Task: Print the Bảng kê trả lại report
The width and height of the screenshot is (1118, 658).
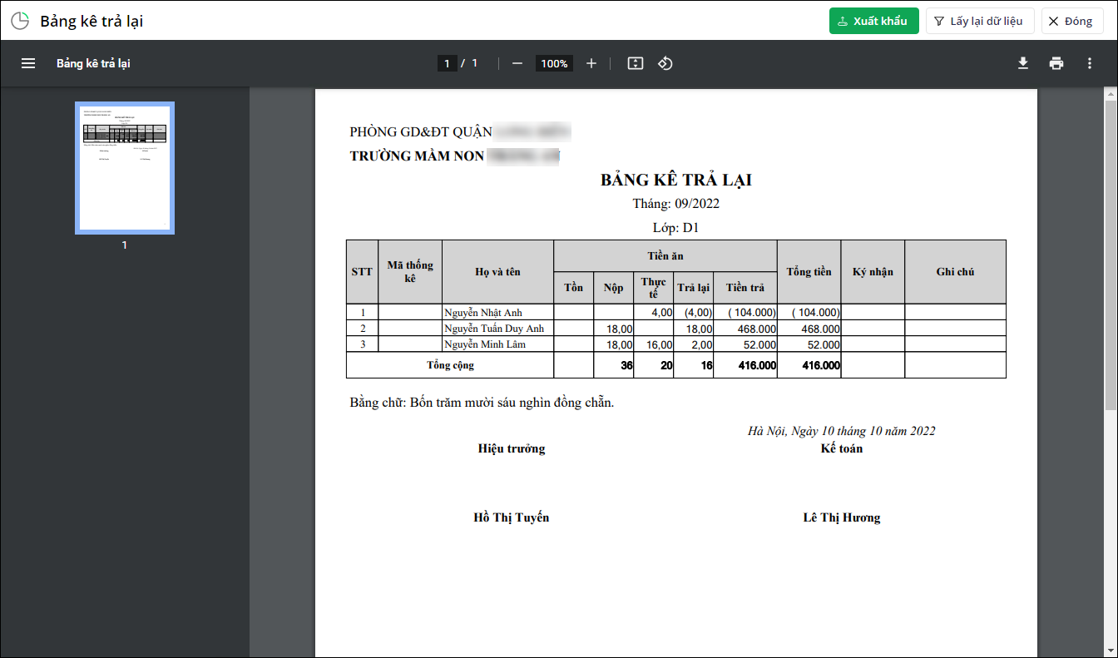Action: [x=1056, y=63]
